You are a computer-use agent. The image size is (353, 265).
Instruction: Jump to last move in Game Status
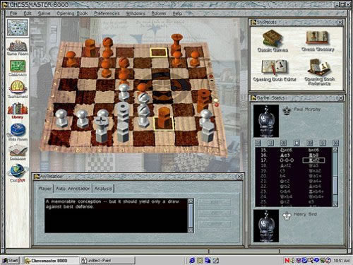point(335,143)
